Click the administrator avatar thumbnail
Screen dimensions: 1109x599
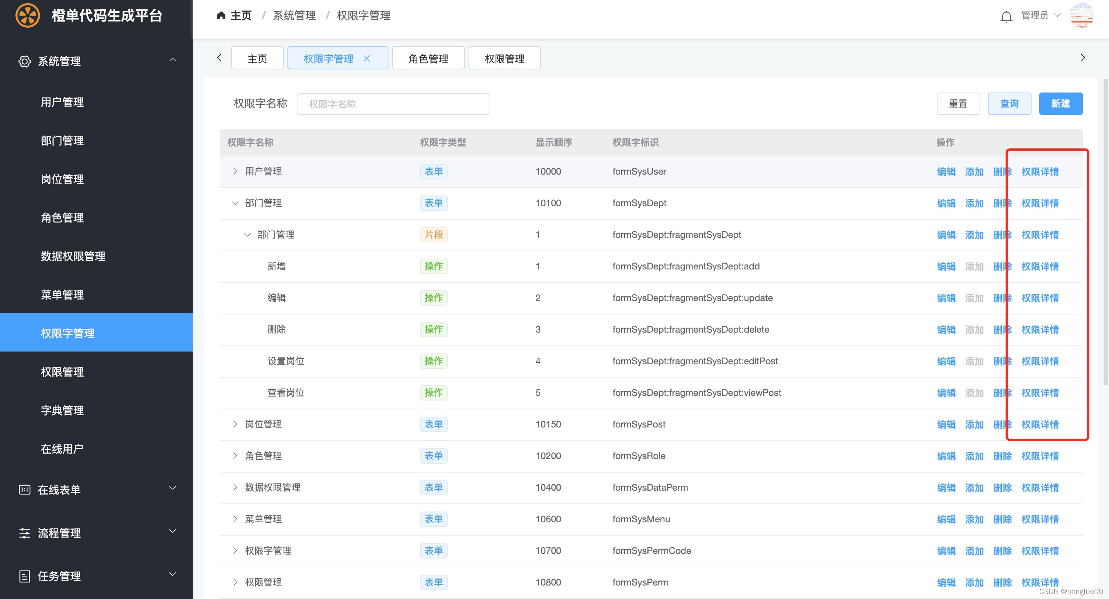click(1081, 15)
